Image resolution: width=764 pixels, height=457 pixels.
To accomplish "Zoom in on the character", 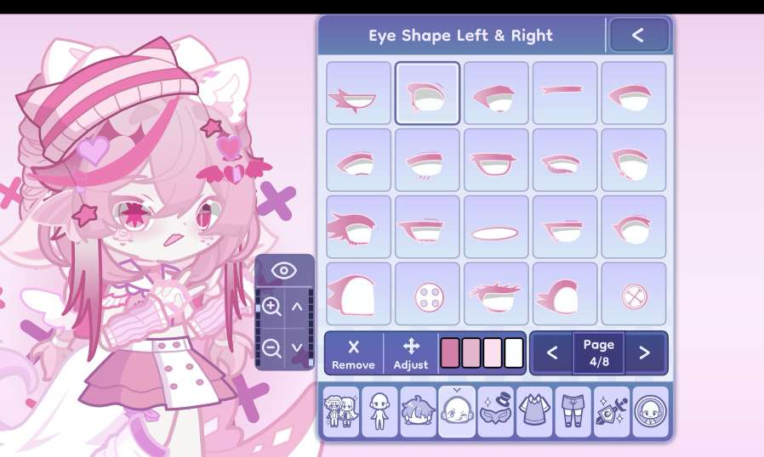I will [x=271, y=307].
